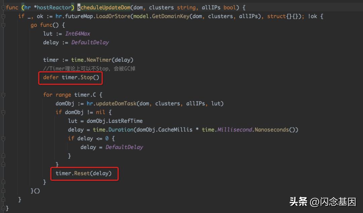Viewport: 363px width, 213px height.
Task: Click the 'go' keyword
Action: (34, 25)
